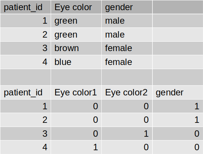The width and height of the screenshot is (203, 154).
Task: Click the brown eye color cell
Action: [76, 48]
